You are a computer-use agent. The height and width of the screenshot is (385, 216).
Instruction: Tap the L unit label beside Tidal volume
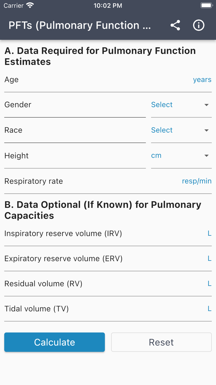209,309
